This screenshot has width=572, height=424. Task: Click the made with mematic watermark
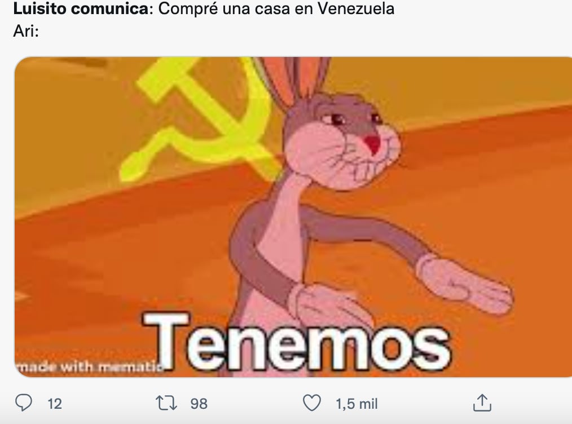click(x=89, y=366)
